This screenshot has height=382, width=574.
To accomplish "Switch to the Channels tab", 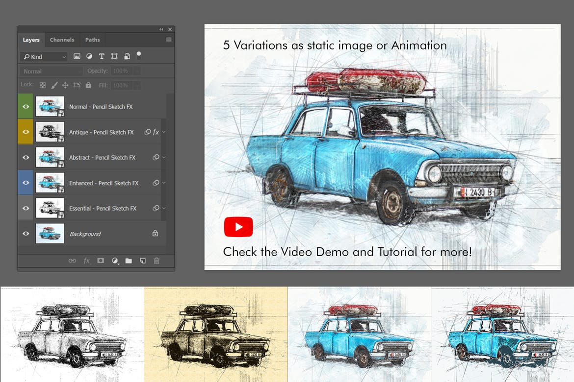I will click(62, 40).
